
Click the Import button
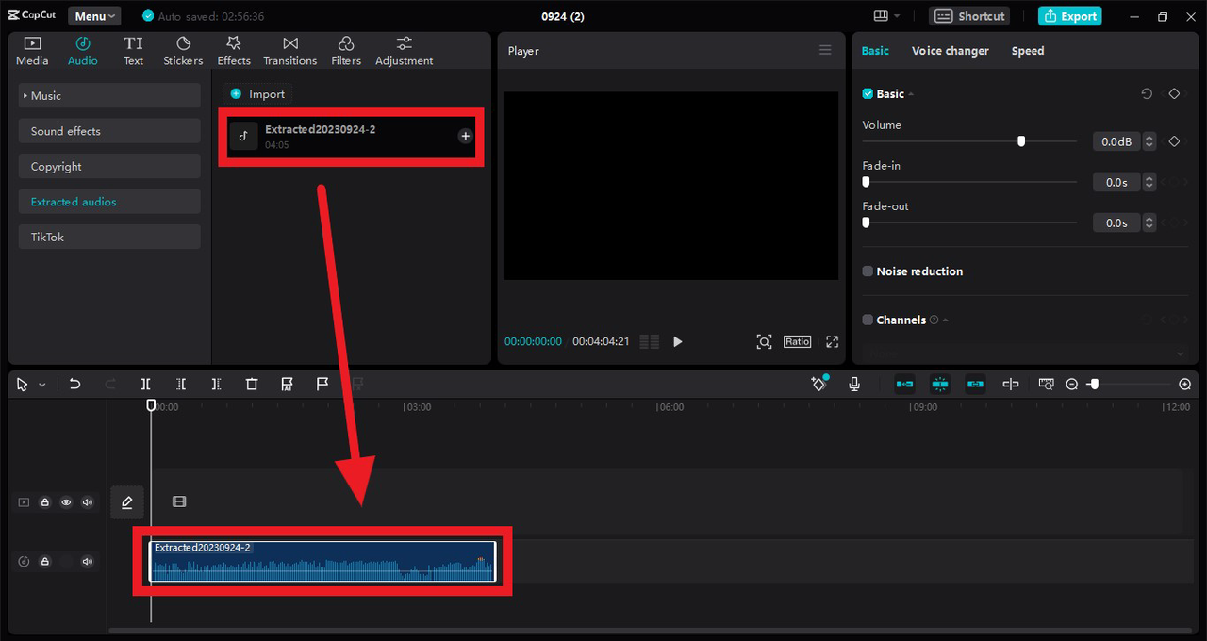(x=257, y=94)
